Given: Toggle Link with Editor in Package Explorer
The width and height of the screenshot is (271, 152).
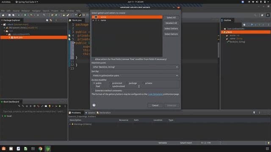Looking at the screenshot, I should point(51,20).
